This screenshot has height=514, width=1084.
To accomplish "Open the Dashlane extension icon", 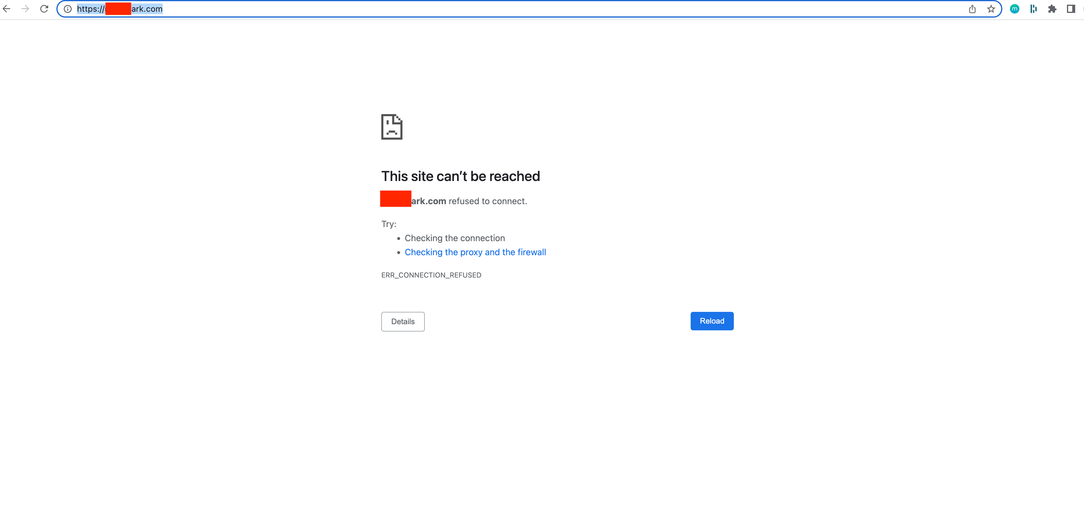I will click(x=1033, y=9).
